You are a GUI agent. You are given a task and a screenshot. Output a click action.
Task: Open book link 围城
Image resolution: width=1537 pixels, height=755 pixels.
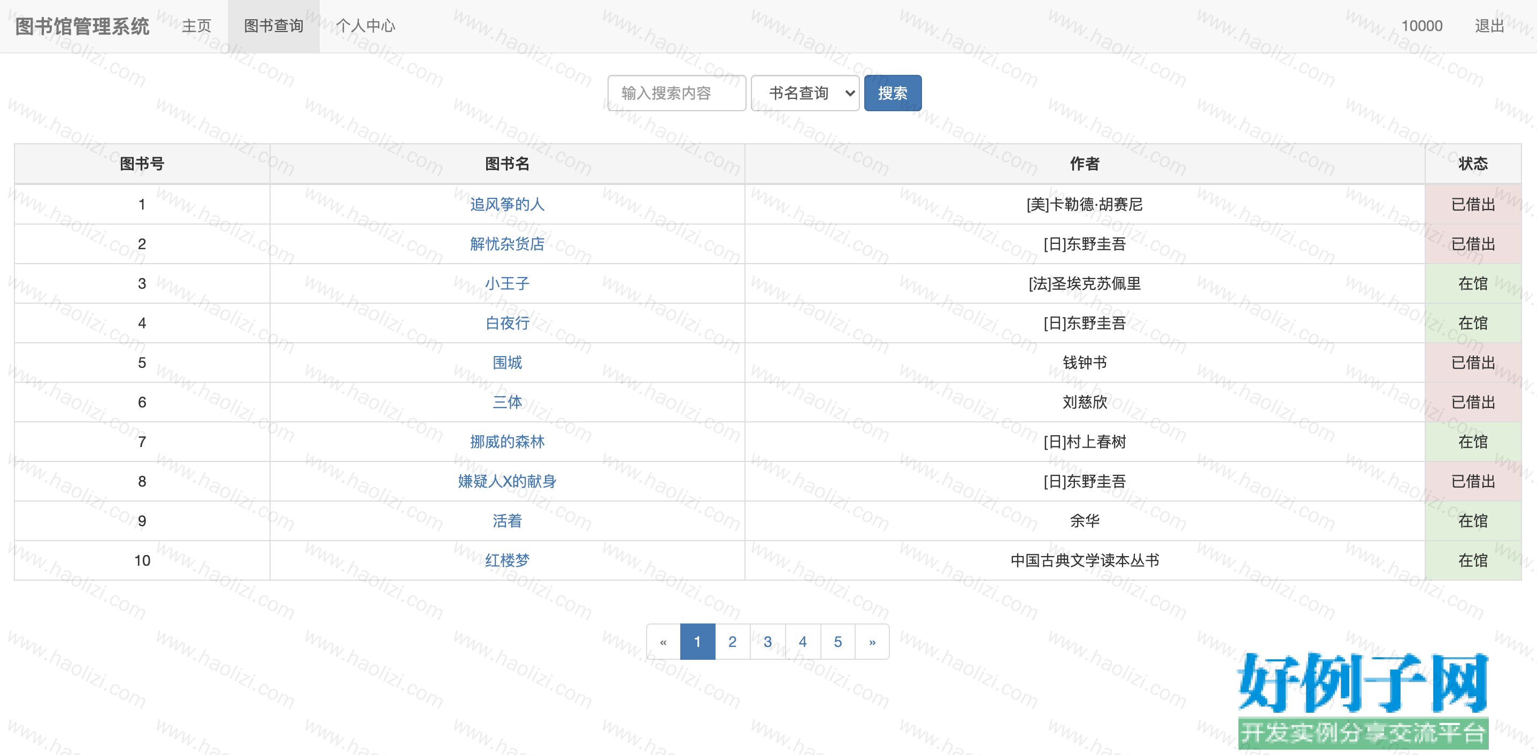507,363
